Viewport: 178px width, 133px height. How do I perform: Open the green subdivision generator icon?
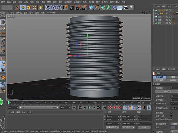103,8
